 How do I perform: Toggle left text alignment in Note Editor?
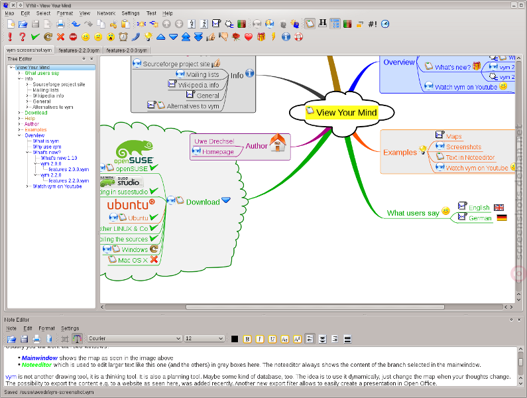tap(310, 339)
